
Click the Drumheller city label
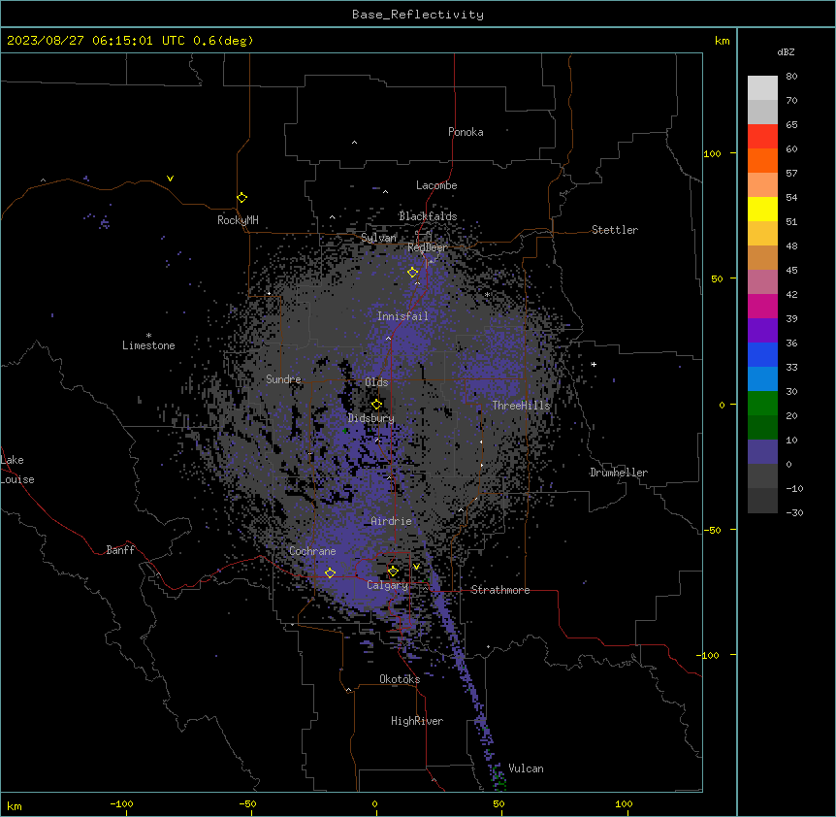click(x=619, y=473)
